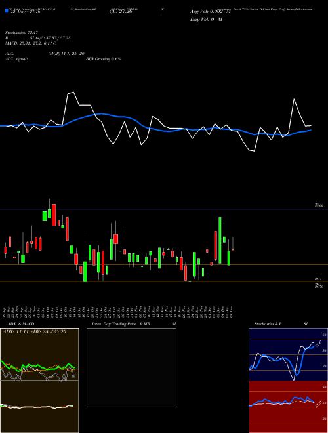Click the 'CL: 27.26' closing price text
Screen dimensions: 328x433
pyautogui.click(x=121, y=12)
